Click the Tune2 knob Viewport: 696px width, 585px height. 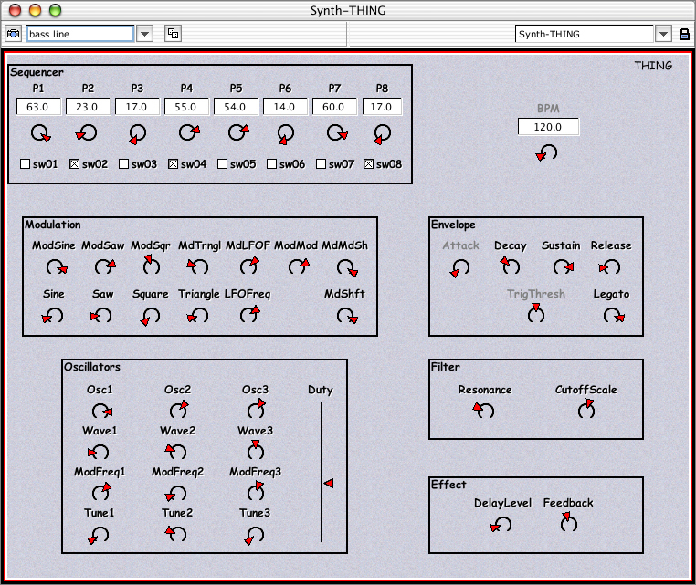175,533
